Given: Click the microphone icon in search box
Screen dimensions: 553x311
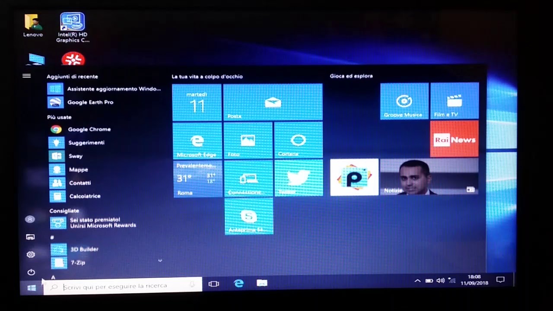Looking at the screenshot, I should tap(192, 284).
